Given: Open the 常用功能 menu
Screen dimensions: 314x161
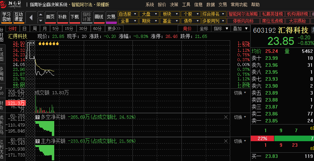Looking at the screenshot, I should pyautogui.click(x=239, y=5).
